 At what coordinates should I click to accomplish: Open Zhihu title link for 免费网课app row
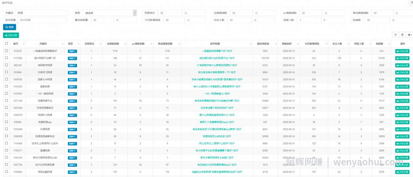pos(217,122)
